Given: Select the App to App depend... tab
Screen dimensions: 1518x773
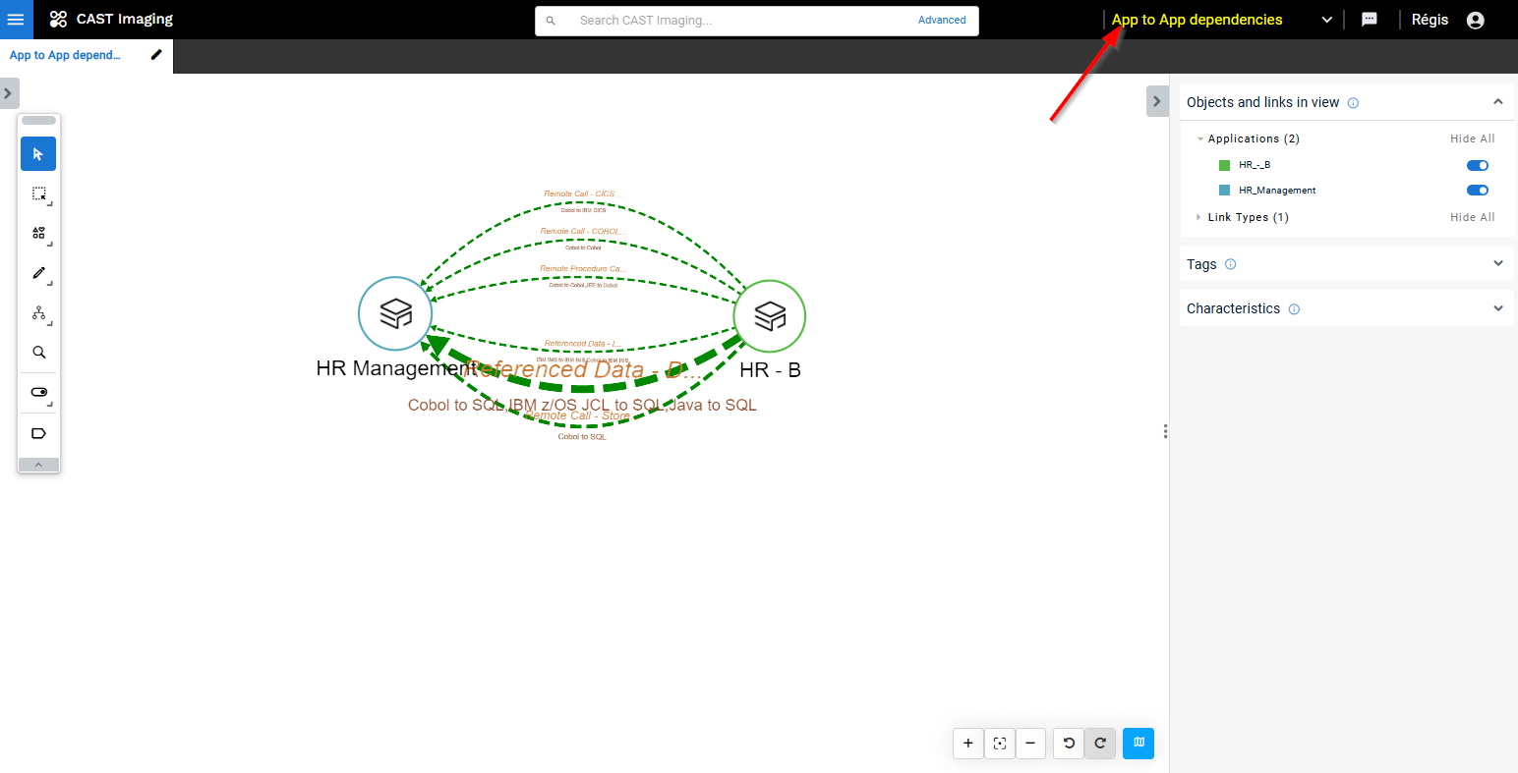Looking at the screenshot, I should 65,55.
